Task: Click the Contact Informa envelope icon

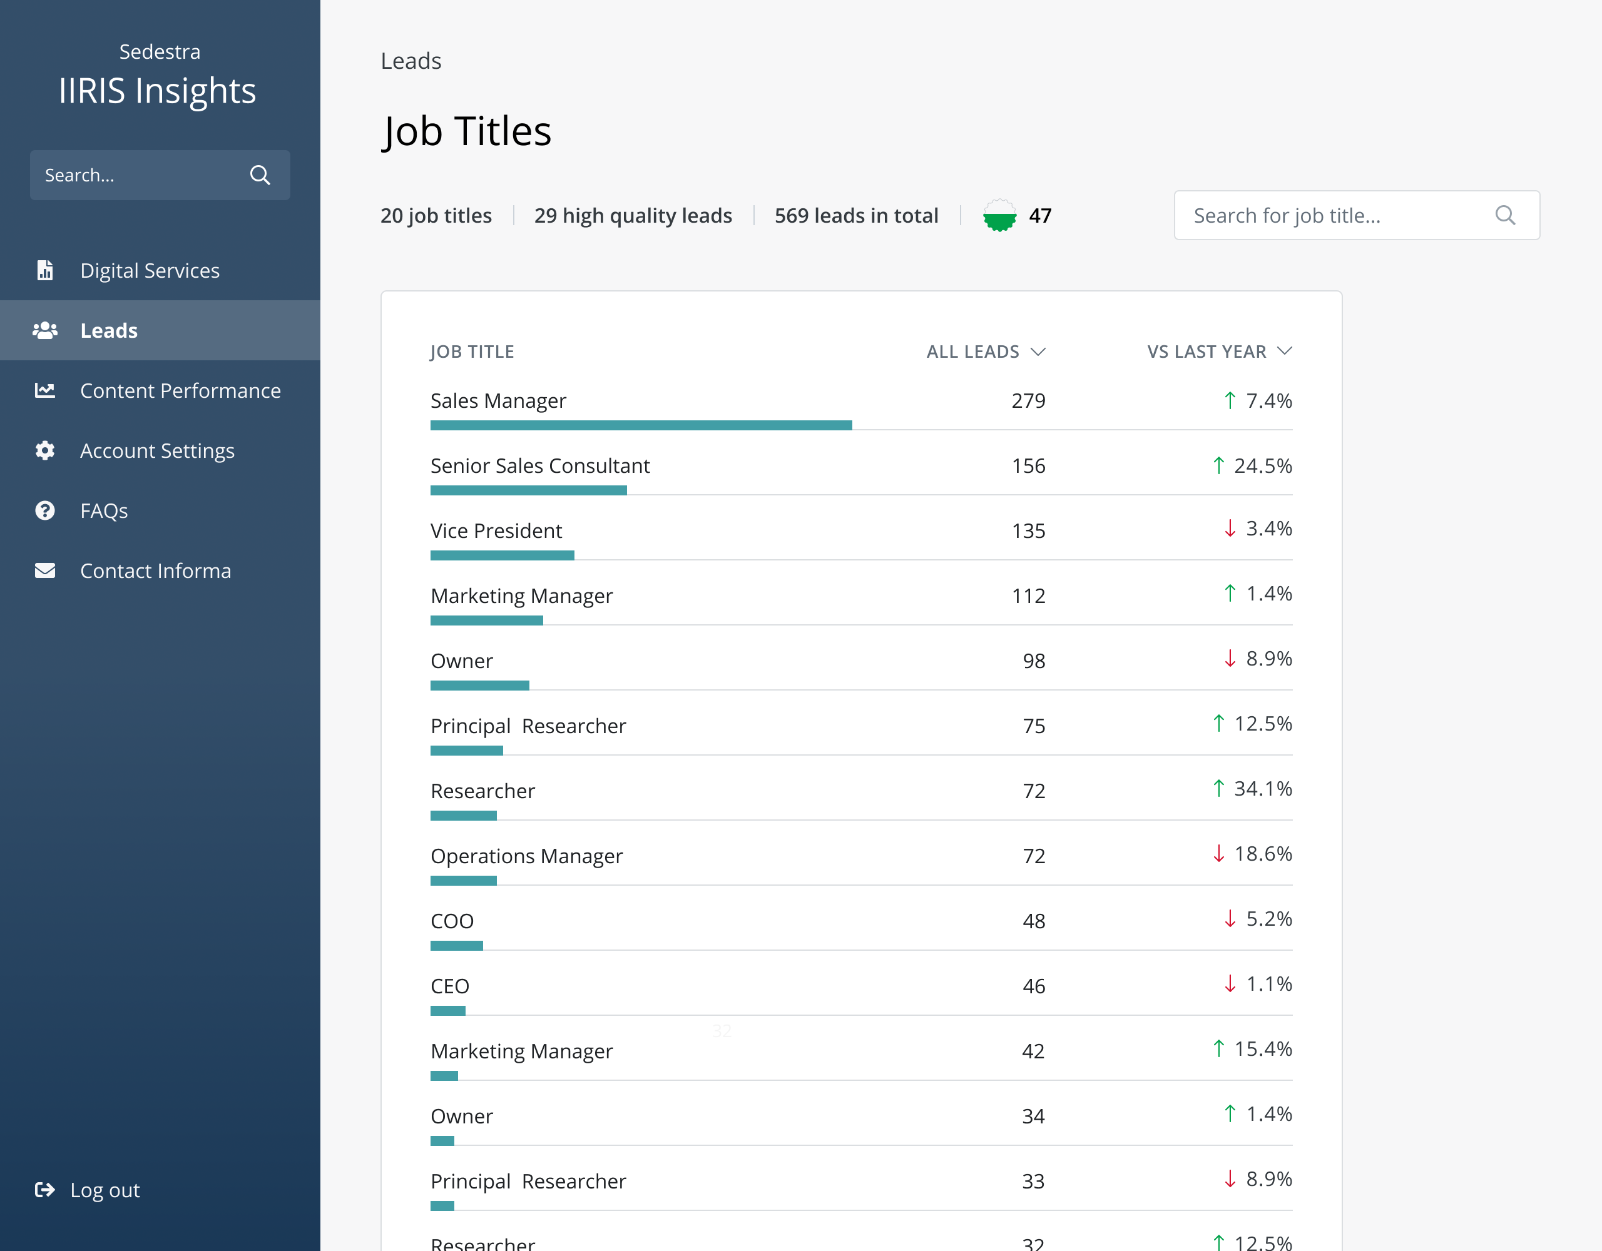Action: (45, 570)
